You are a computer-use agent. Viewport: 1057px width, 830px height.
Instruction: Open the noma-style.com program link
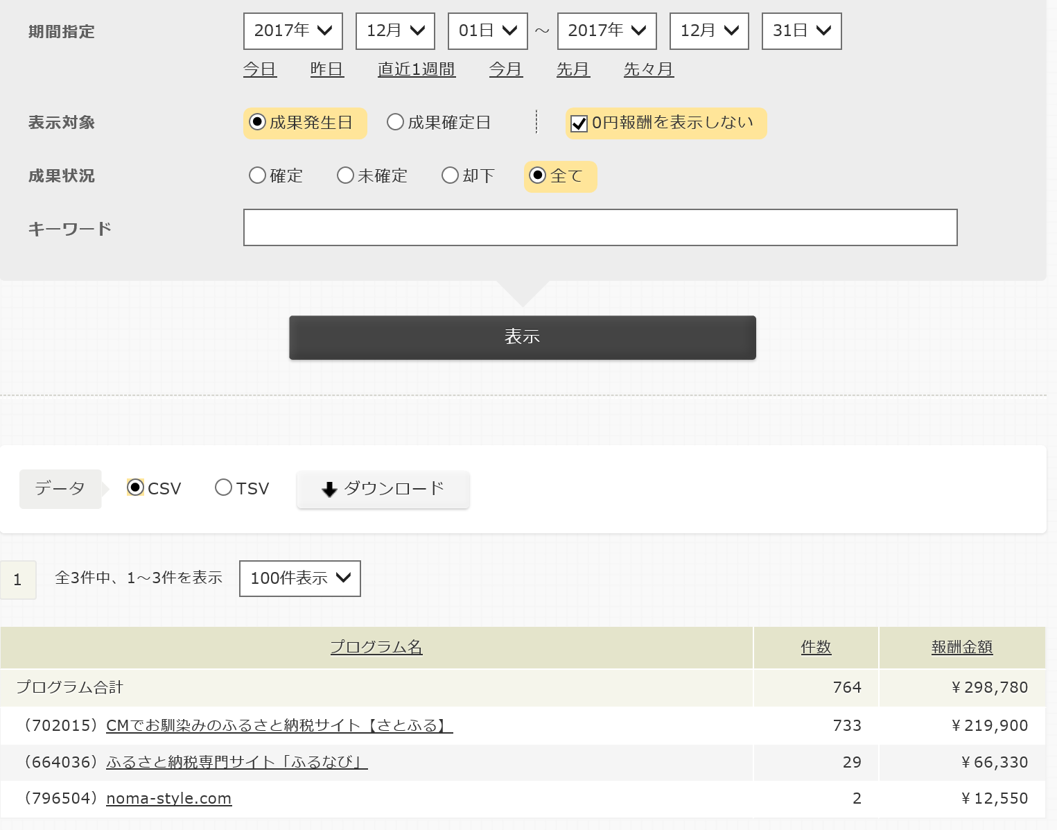point(169,798)
